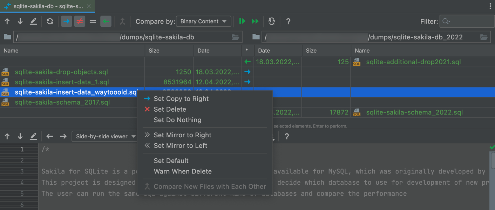Open the Compare by Binary Content dropdown
The width and height of the screenshot is (495, 210).
(x=203, y=21)
